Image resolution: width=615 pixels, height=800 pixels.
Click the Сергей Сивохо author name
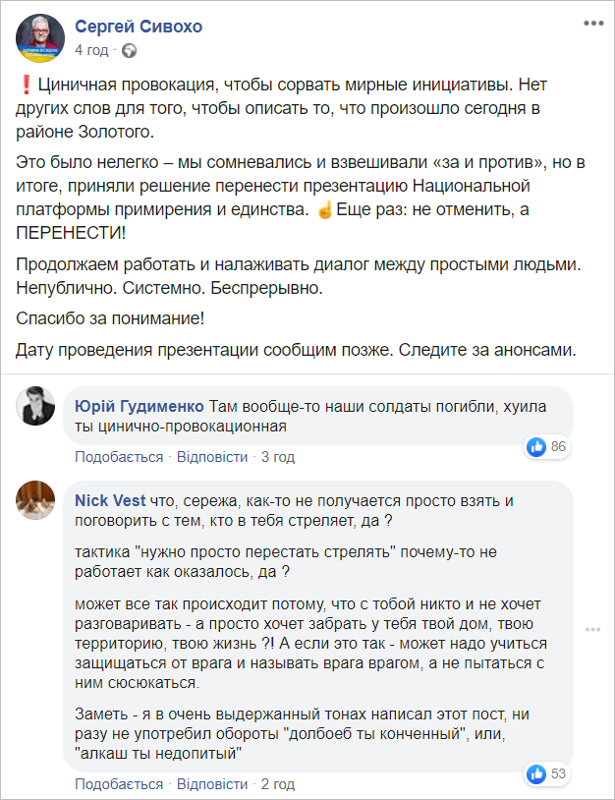139,27
